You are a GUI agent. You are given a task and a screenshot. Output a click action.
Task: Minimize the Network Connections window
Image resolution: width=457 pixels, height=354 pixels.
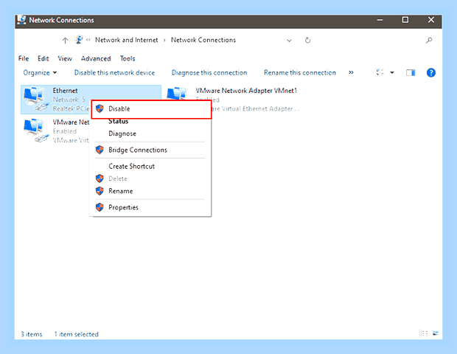(x=380, y=20)
